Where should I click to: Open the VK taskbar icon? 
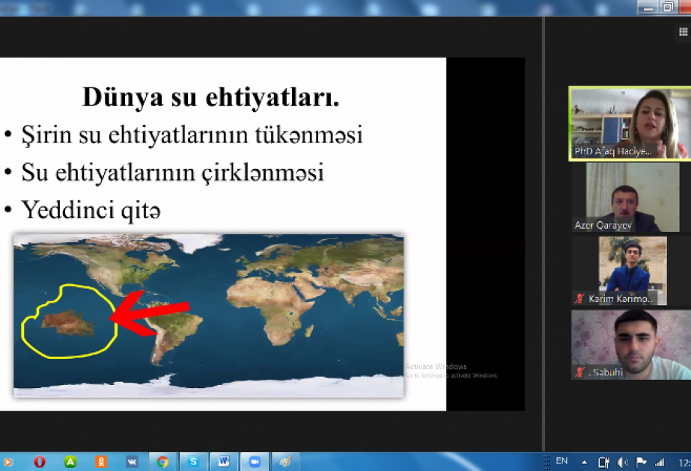pos(132,462)
